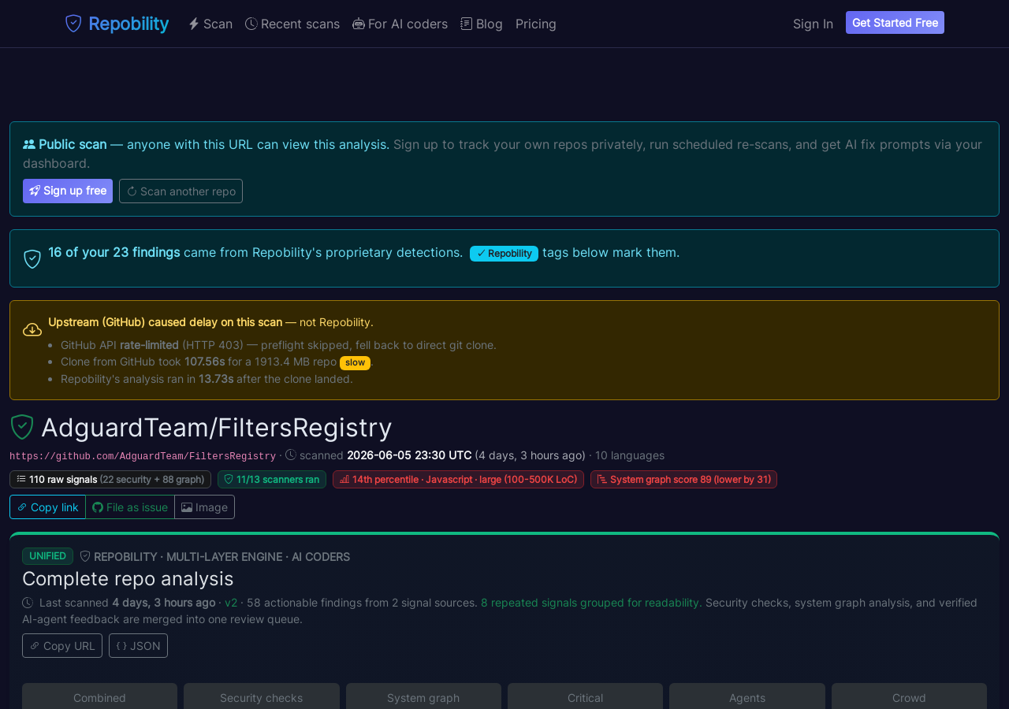Click Scan another repo button

pyautogui.click(x=181, y=191)
